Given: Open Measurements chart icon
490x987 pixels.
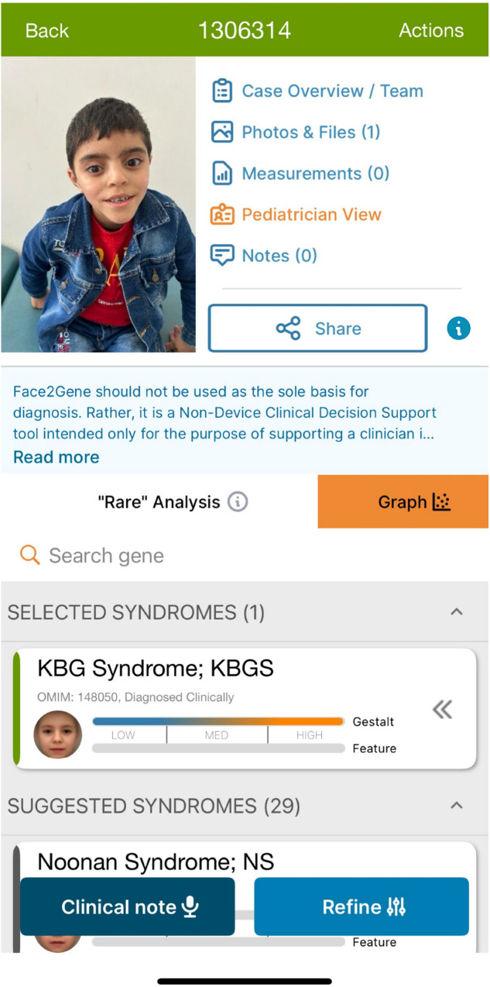Looking at the screenshot, I should [x=222, y=174].
